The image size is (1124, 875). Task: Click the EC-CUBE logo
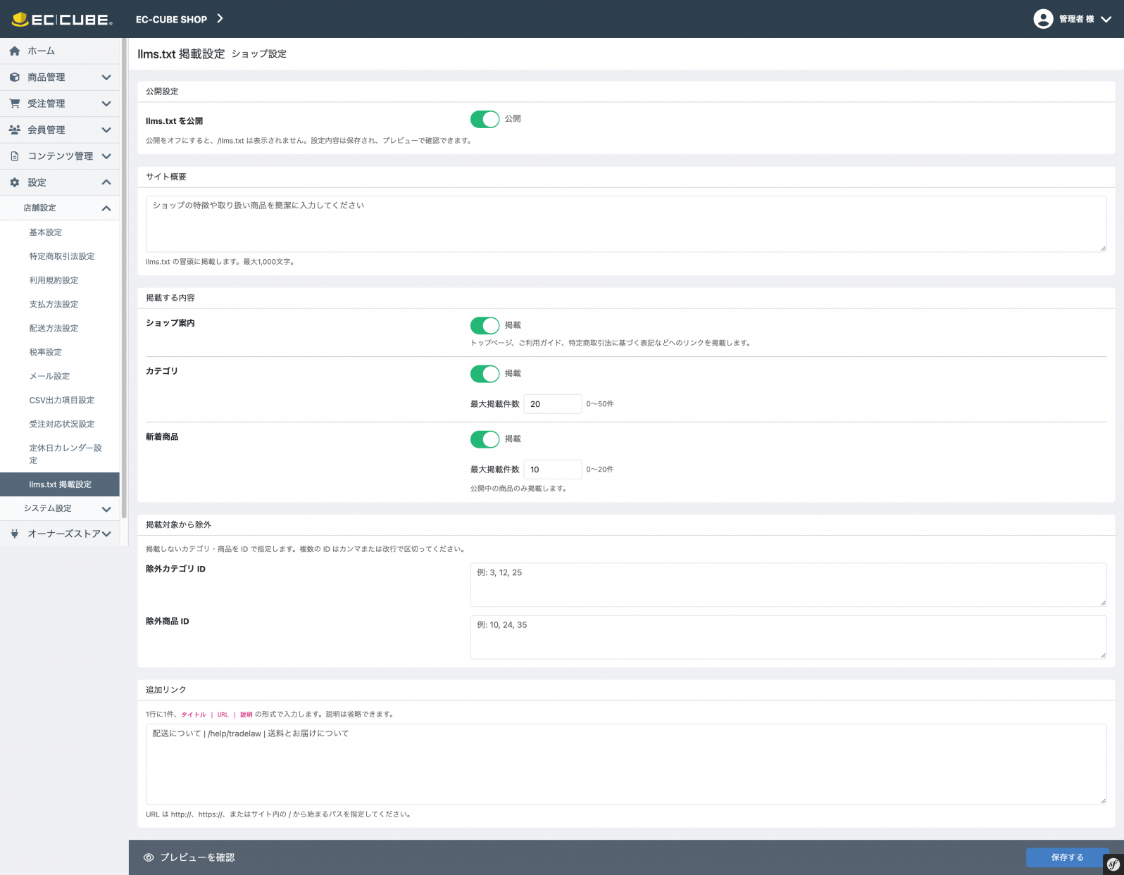(61, 19)
